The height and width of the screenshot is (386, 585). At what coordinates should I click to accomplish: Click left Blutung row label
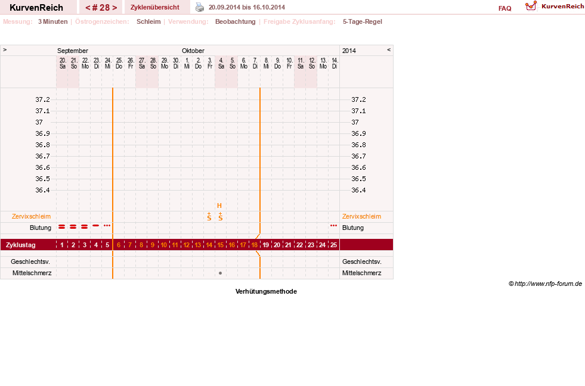tap(41, 228)
